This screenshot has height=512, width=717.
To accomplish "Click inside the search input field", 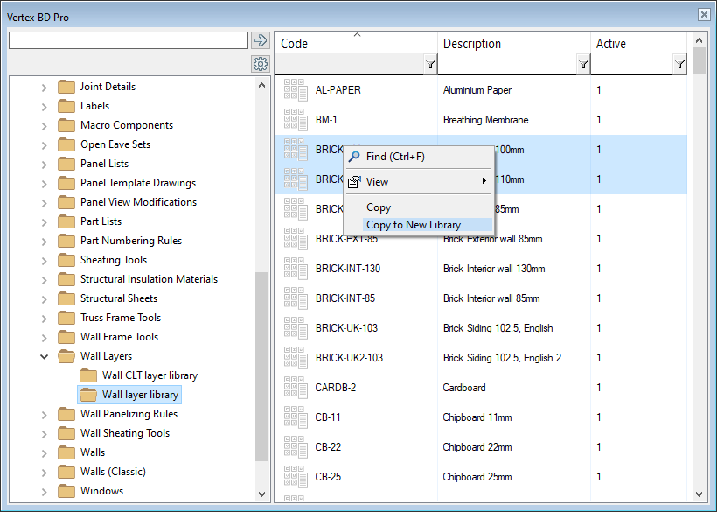I will point(127,39).
